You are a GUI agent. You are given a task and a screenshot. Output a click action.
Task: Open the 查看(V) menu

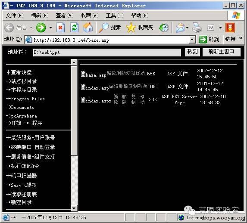coord(64,15)
